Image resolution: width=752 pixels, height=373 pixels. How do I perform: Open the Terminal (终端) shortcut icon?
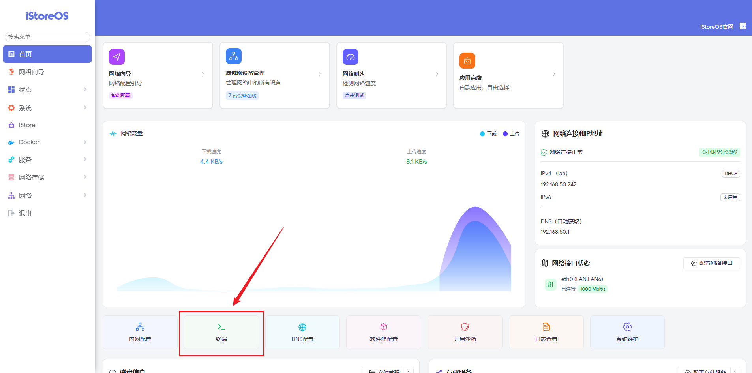pyautogui.click(x=221, y=327)
